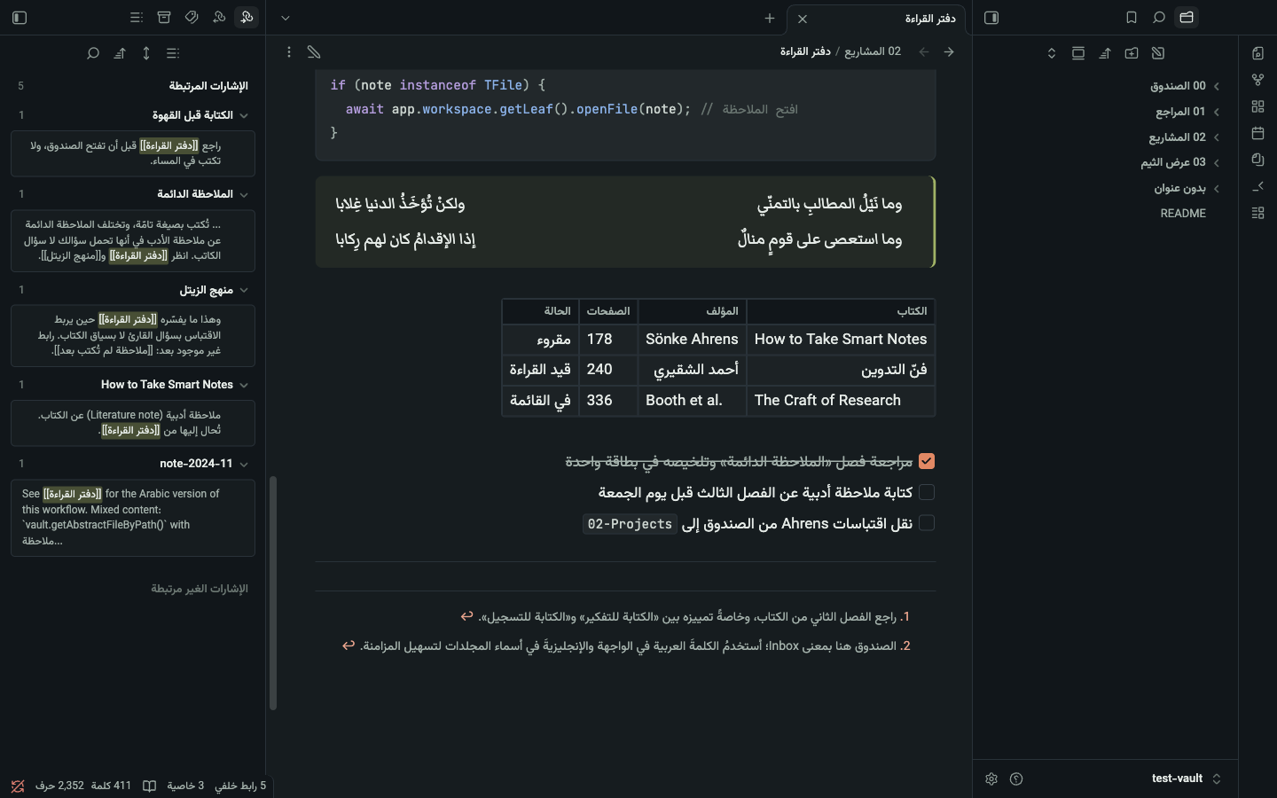This screenshot has width=1277, height=798.
Task: Collapse the note-2024-11 backlink group
Action: click(244, 464)
